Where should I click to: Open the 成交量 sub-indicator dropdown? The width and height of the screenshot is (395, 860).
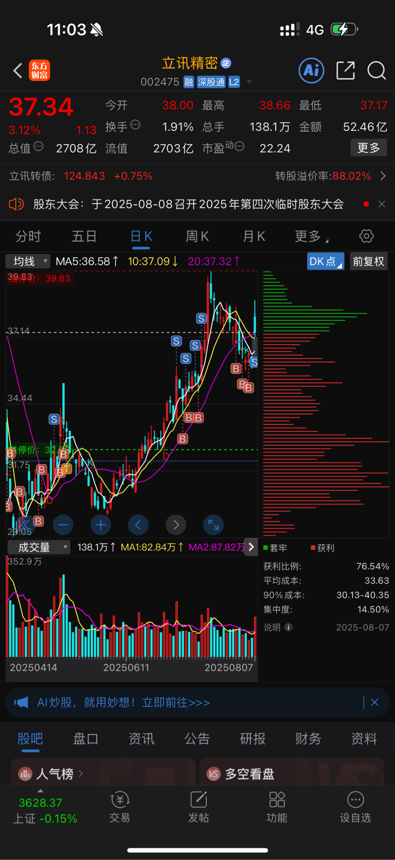coord(38,547)
